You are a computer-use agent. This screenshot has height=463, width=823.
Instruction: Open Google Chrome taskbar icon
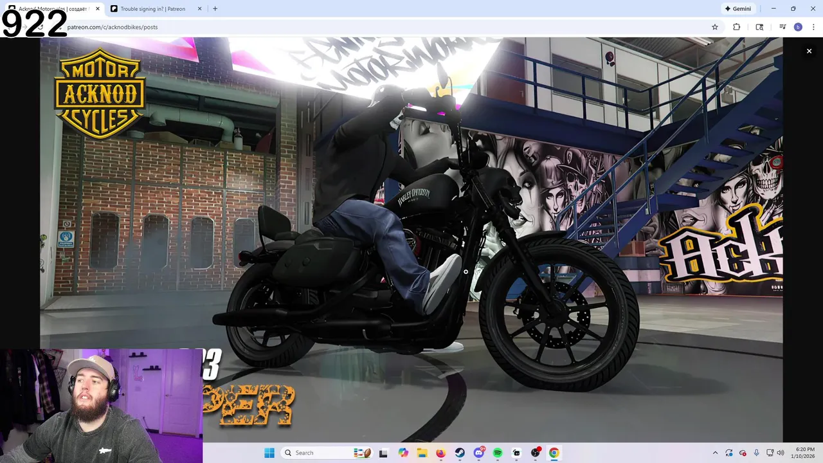(x=554, y=453)
